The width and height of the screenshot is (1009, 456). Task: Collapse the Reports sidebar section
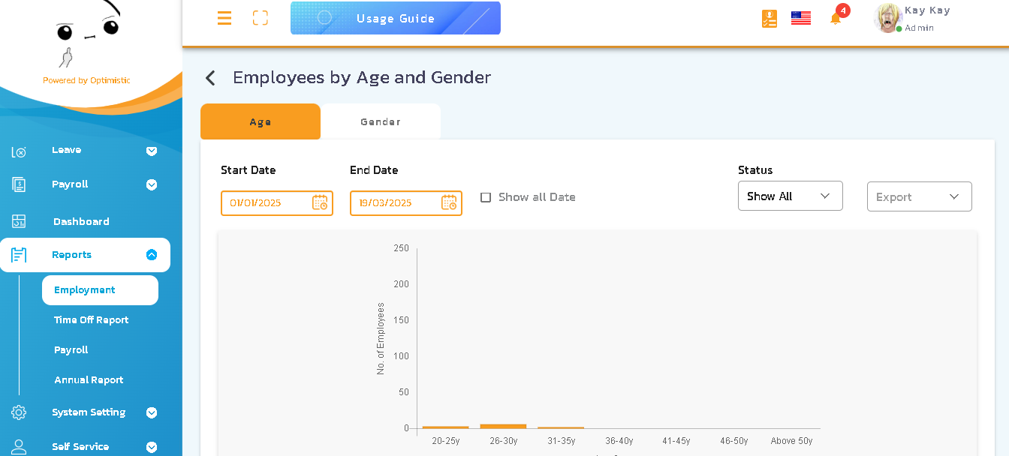[x=152, y=255]
